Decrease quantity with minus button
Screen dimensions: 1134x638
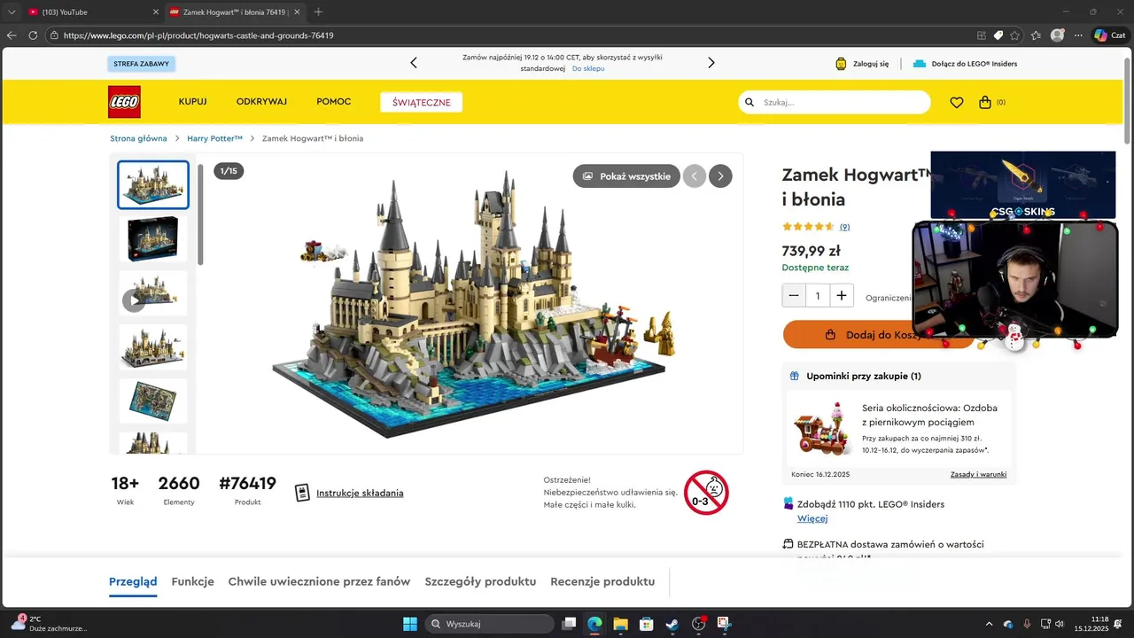794,296
